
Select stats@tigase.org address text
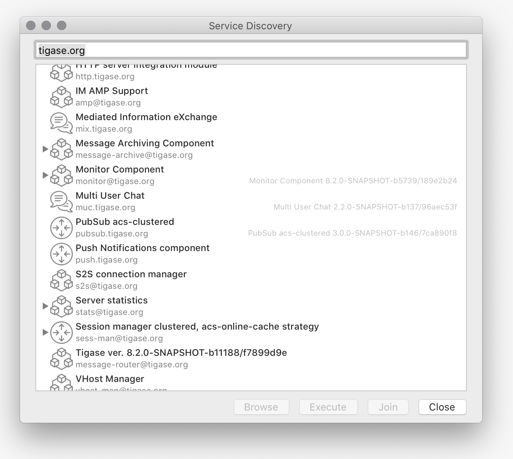click(x=109, y=312)
